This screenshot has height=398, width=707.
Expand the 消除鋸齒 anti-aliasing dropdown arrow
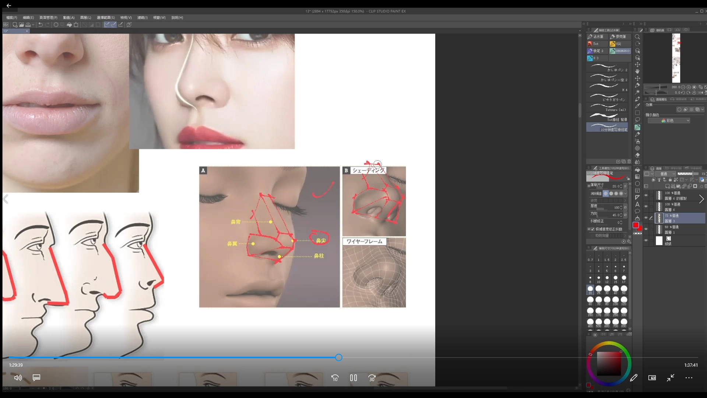point(625,193)
